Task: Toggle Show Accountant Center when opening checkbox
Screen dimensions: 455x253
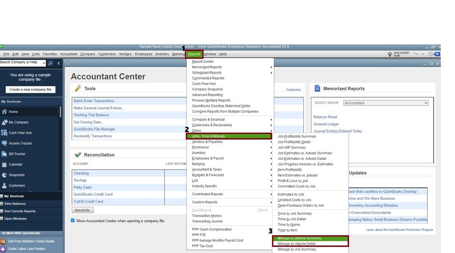Action: click(x=73, y=221)
